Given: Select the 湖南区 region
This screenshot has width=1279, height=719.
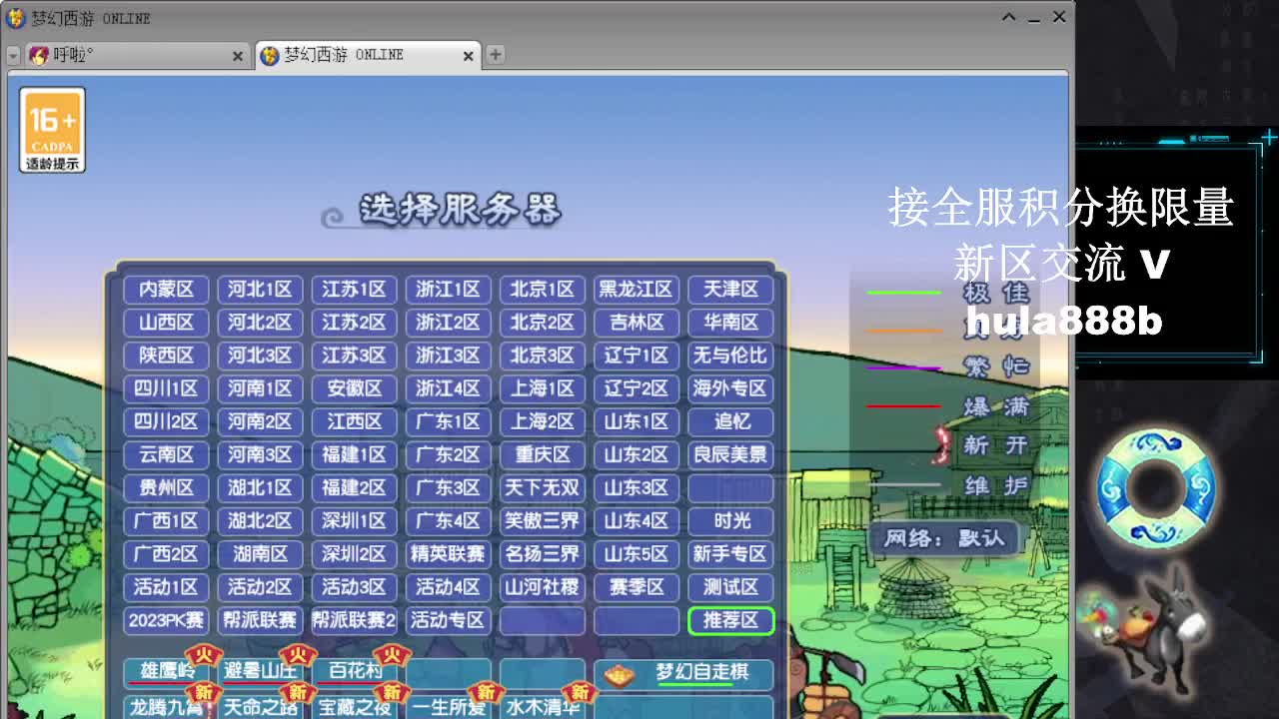Looking at the screenshot, I should tap(260, 553).
